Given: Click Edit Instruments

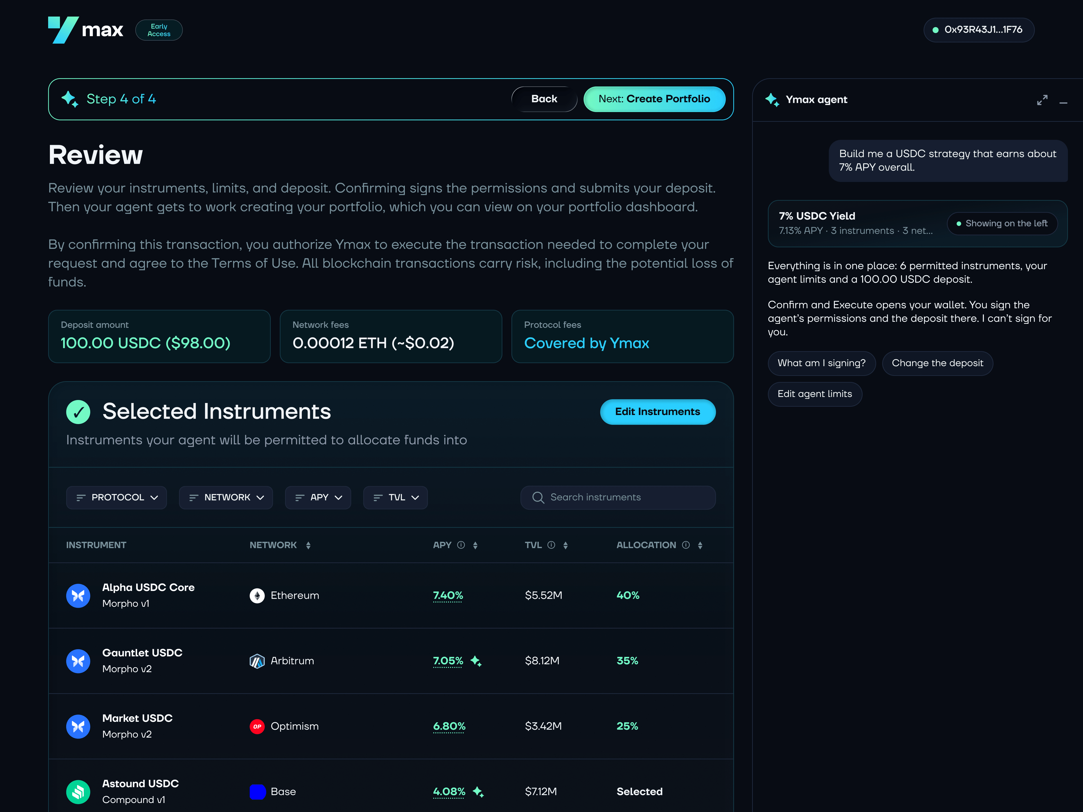Looking at the screenshot, I should tap(657, 412).
